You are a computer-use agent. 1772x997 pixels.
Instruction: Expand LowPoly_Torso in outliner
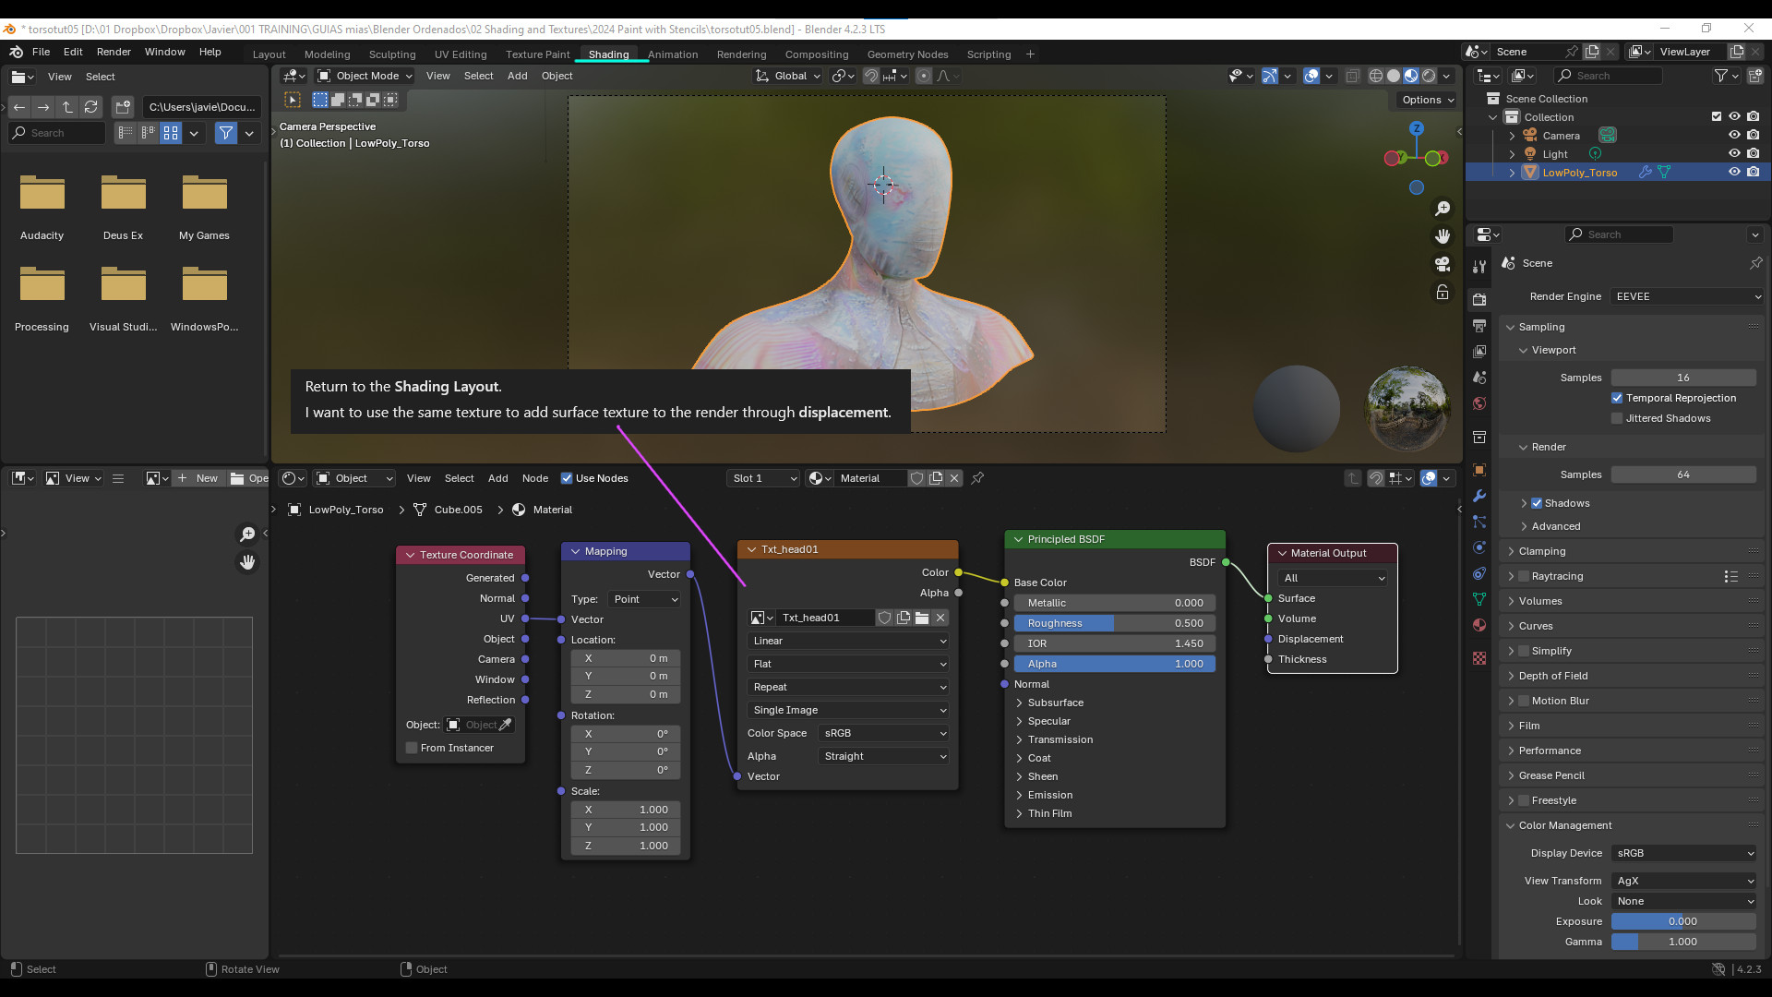pyautogui.click(x=1512, y=172)
